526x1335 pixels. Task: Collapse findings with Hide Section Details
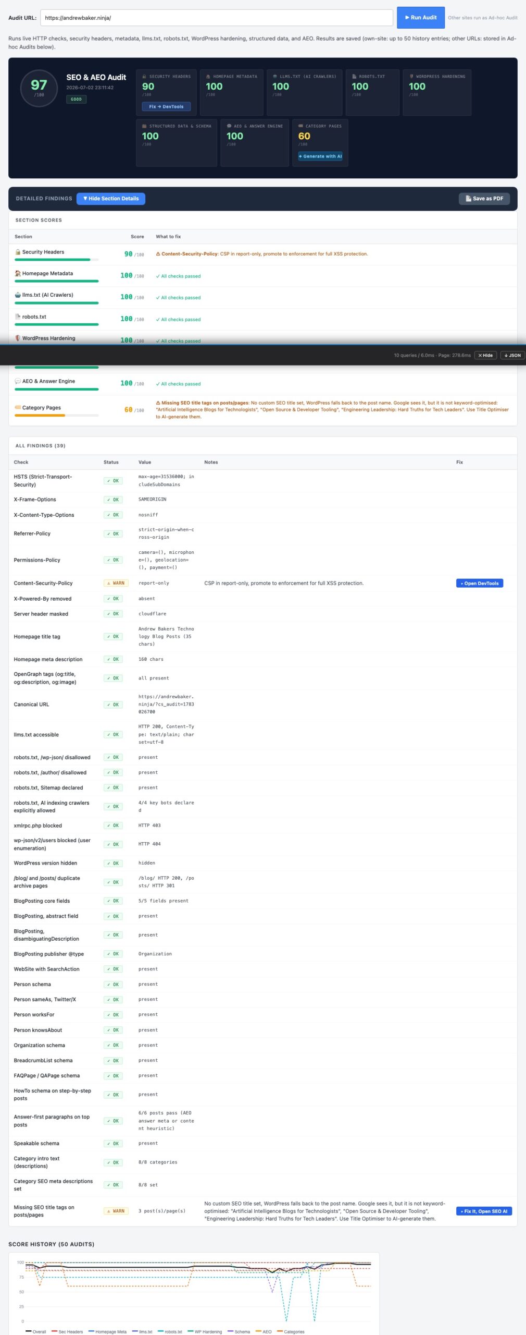(111, 199)
